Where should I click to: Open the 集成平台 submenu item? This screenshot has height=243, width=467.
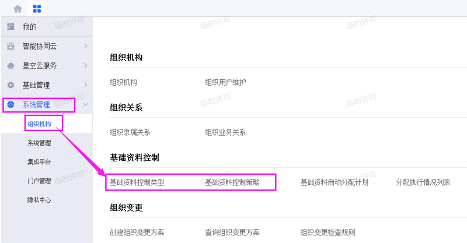pyautogui.click(x=39, y=162)
